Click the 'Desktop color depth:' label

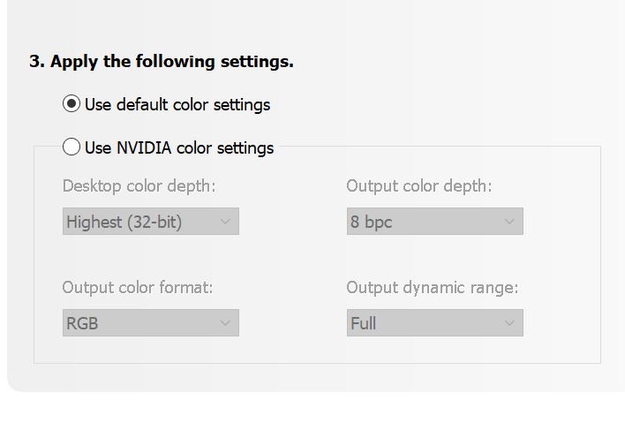coord(139,186)
